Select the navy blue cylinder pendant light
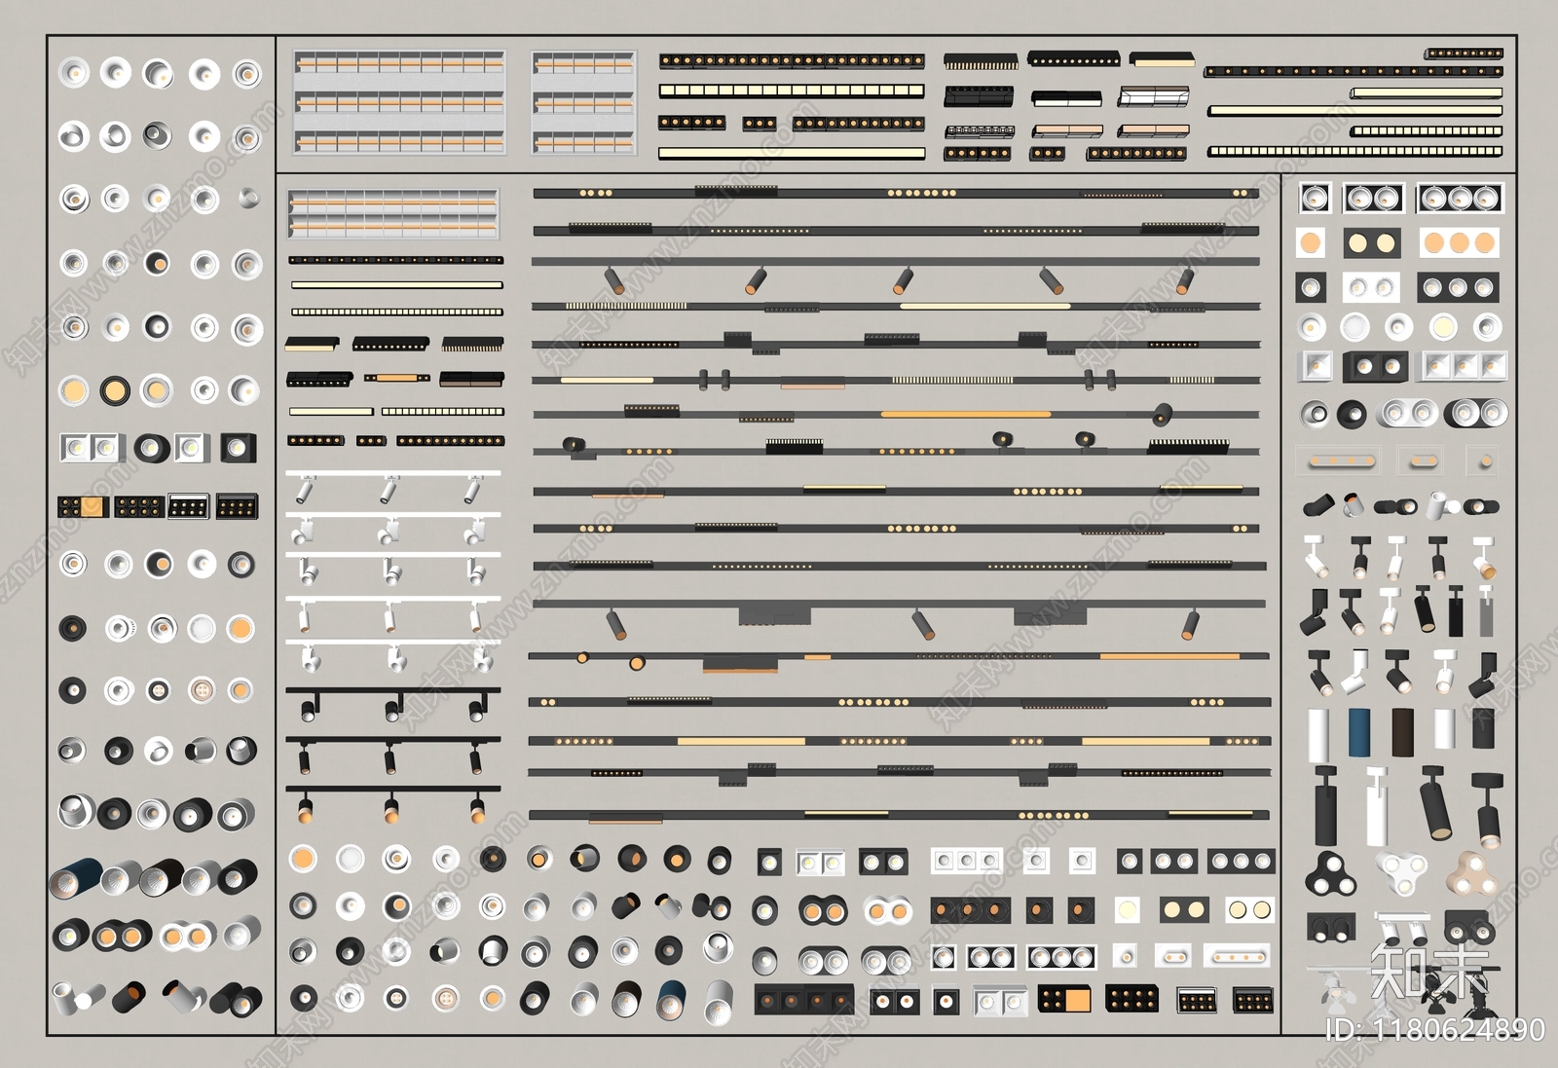 pos(1359,733)
